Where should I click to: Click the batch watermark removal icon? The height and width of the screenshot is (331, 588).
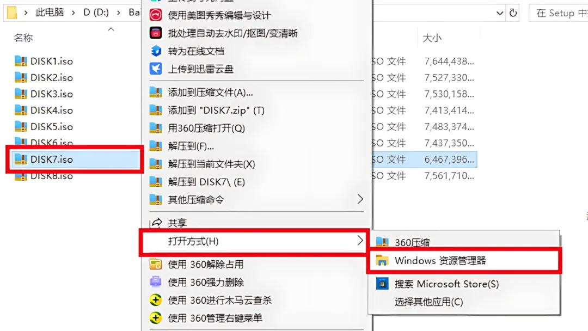(x=156, y=33)
